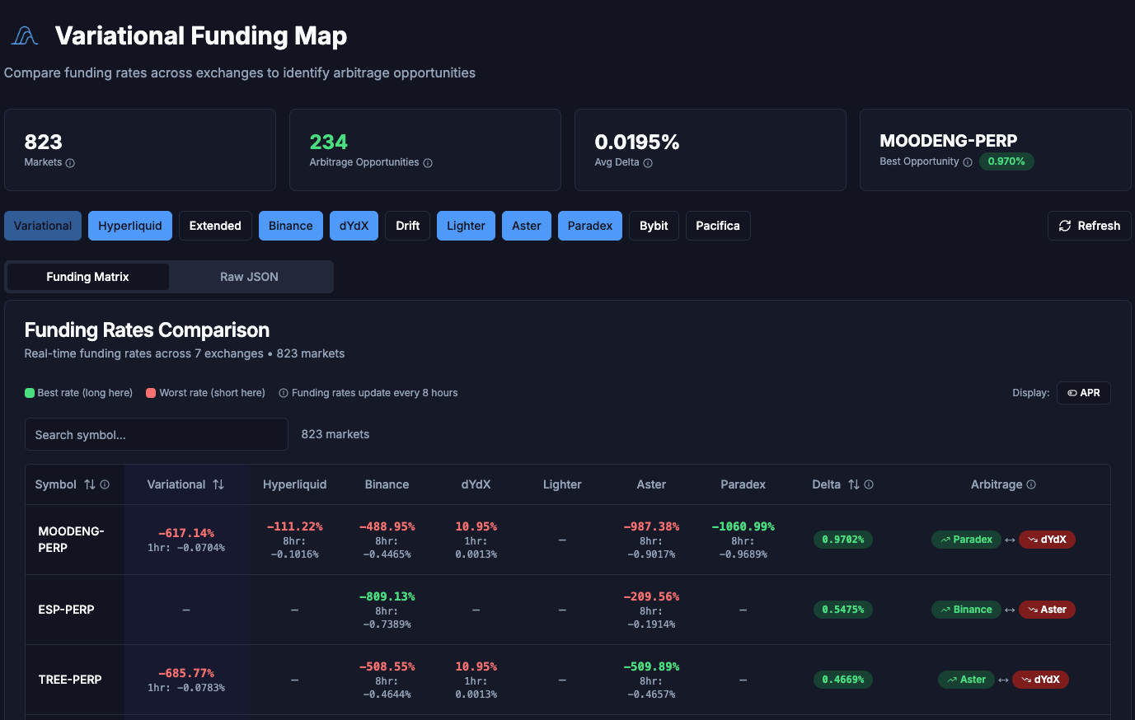
Task: Sort by Variational using its sort arrows
Action: (x=218, y=484)
